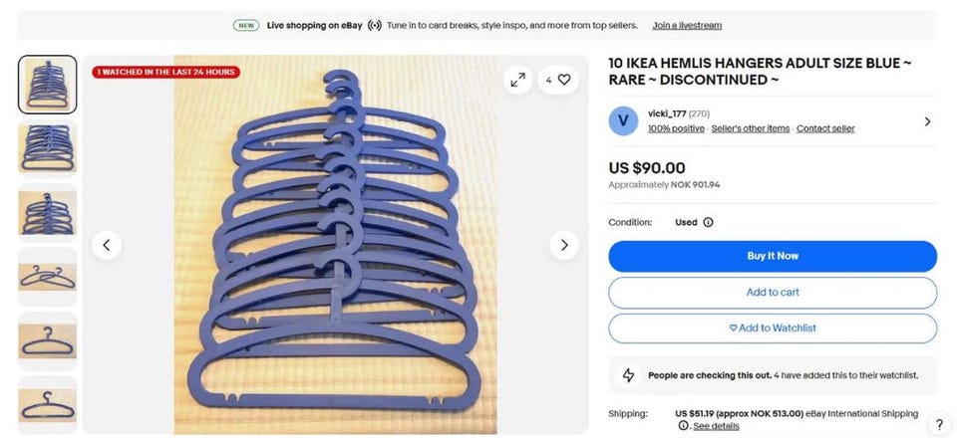Expand the main image to full view
957x438 pixels.
coord(517,80)
